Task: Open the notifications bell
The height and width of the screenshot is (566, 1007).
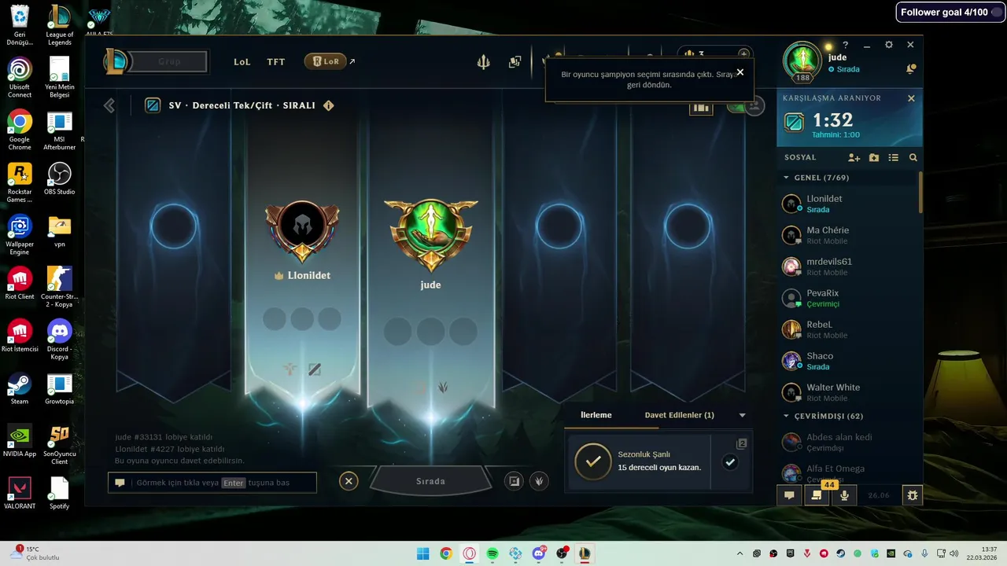Action: (x=911, y=69)
